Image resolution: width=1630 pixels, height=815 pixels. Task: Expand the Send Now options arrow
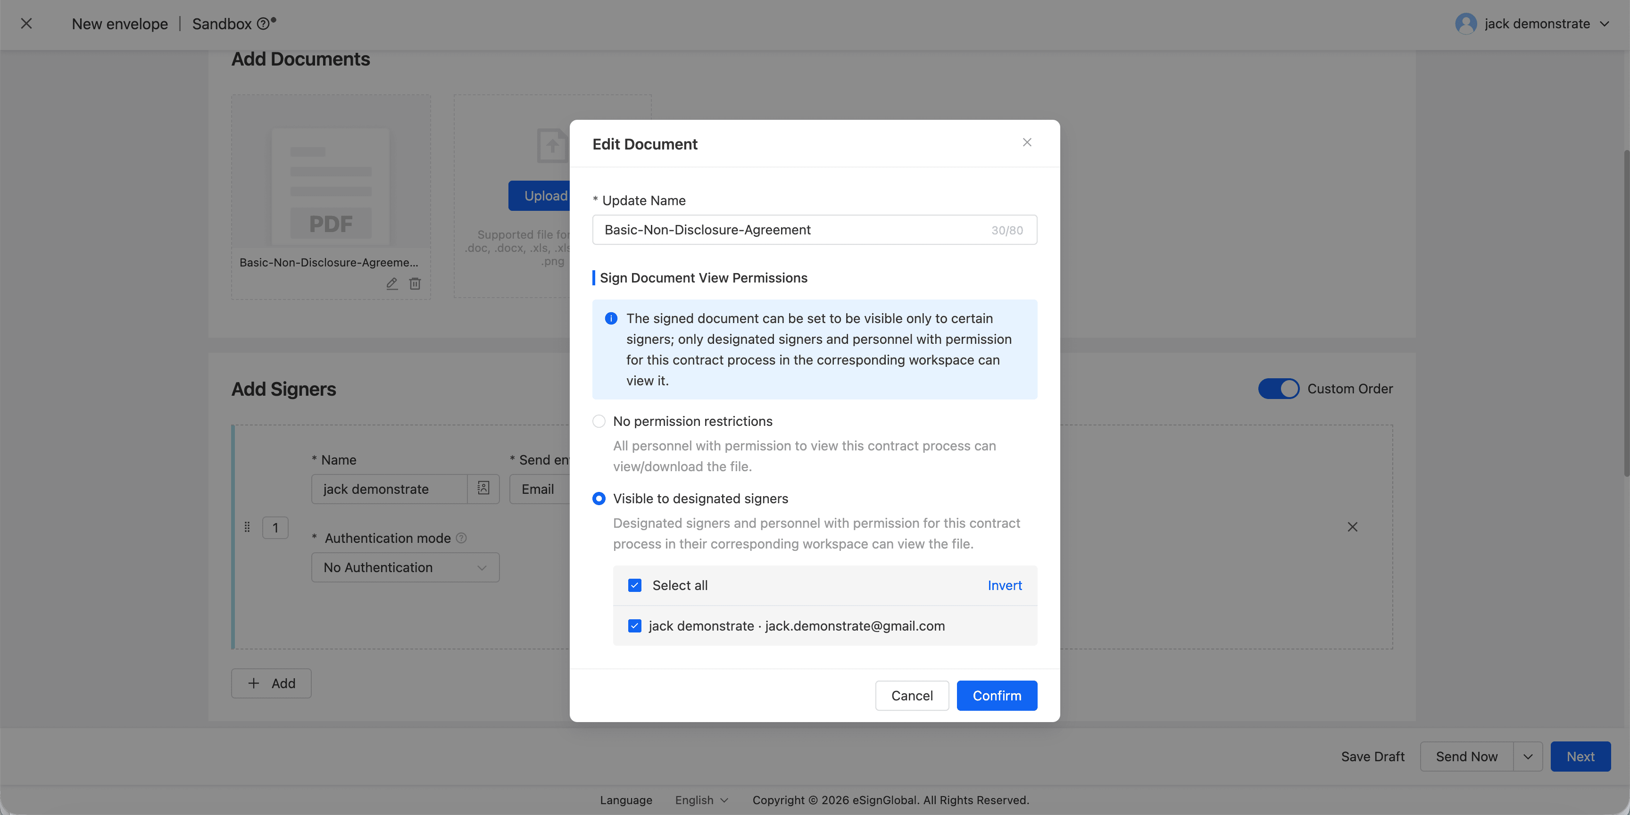tap(1528, 757)
